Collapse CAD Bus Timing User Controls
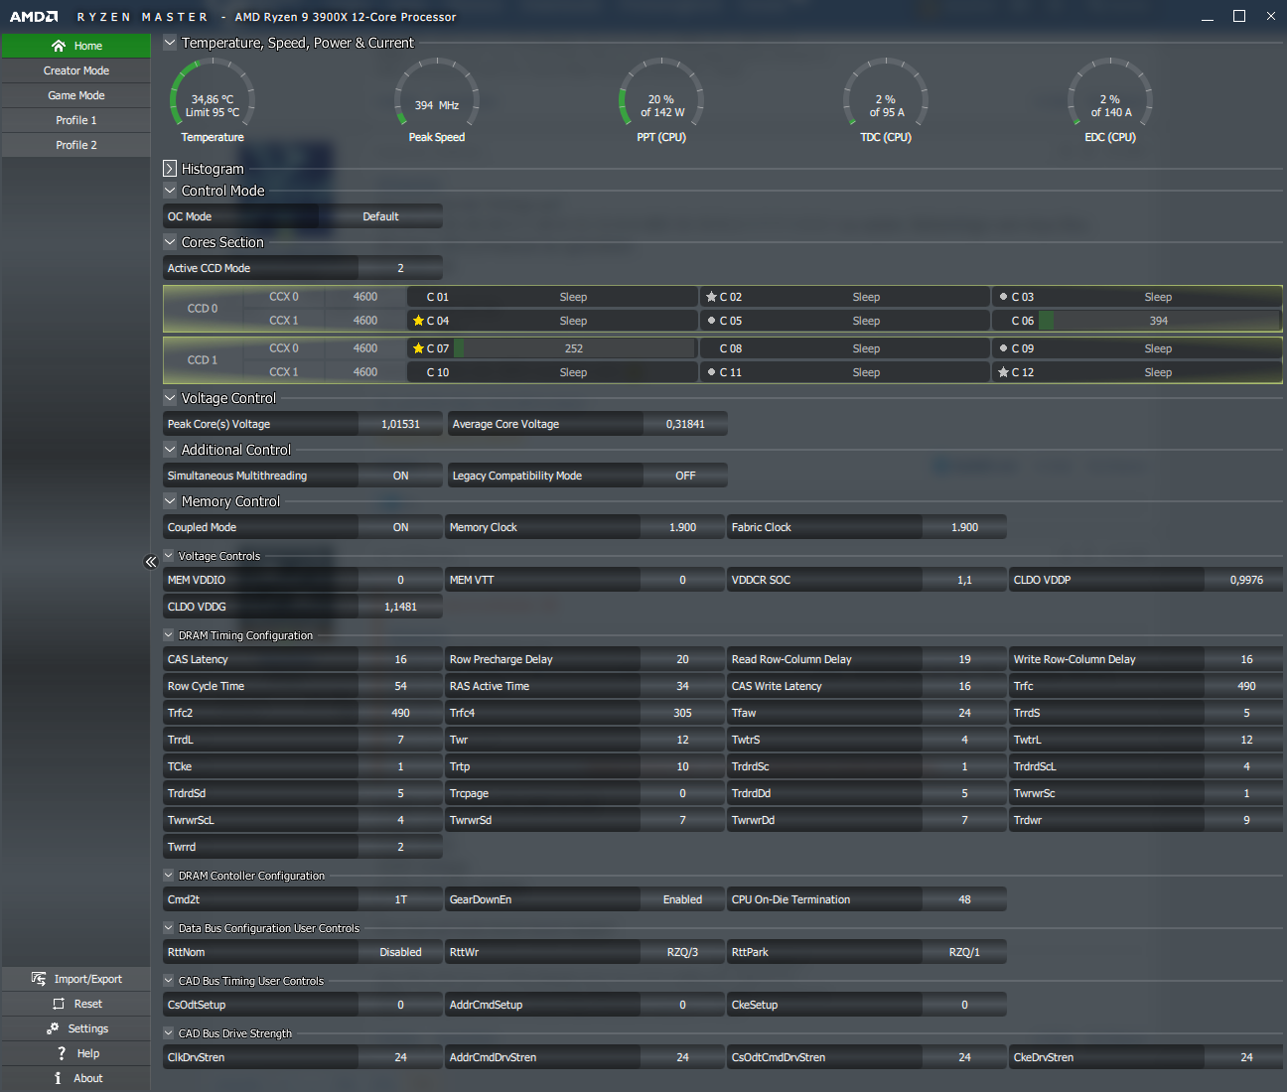Screen dimensions: 1287x1092 [169, 981]
